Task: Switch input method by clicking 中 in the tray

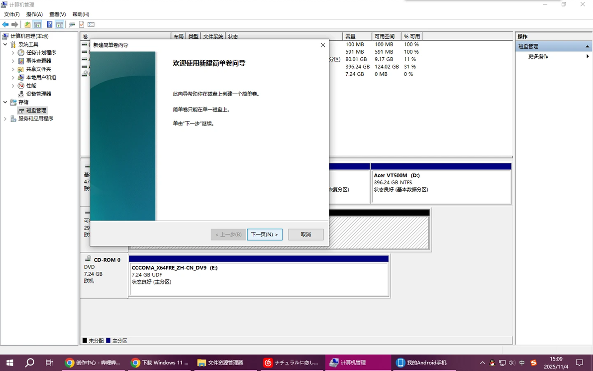Action: click(x=521, y=363)
